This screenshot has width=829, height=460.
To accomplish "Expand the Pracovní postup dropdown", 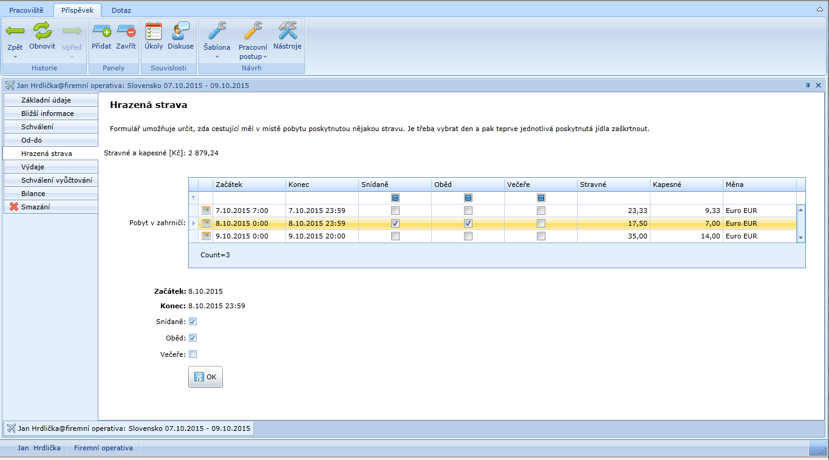I will point(265,57).
